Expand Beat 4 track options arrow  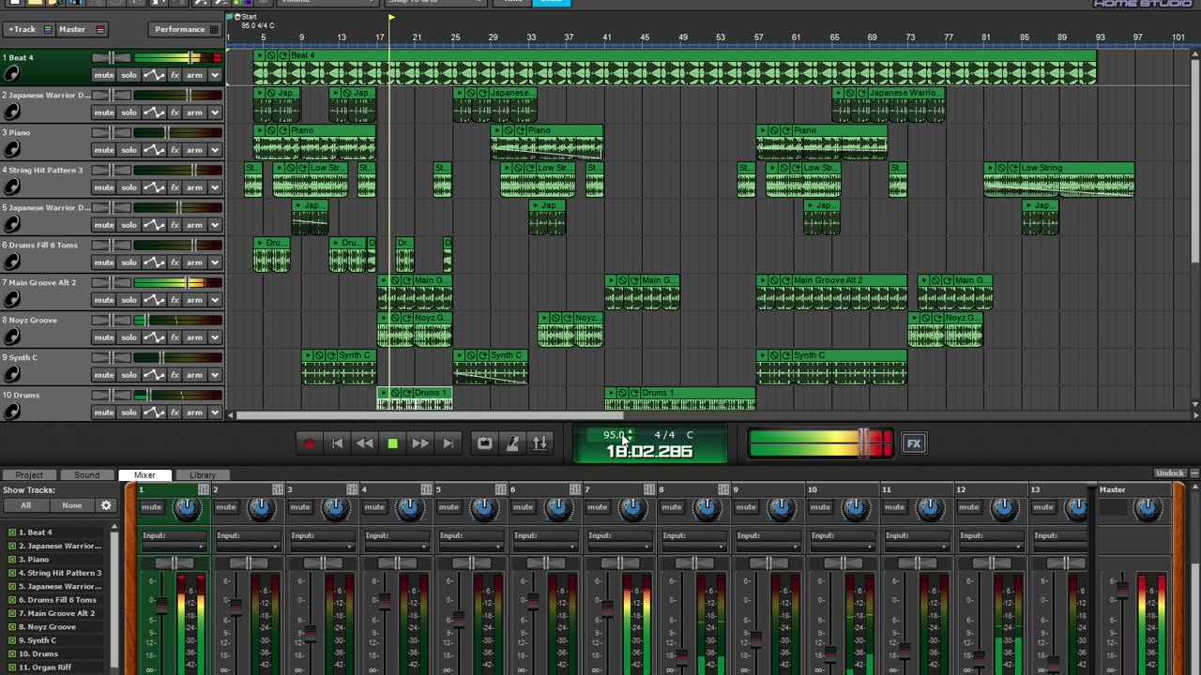point(215,75)
